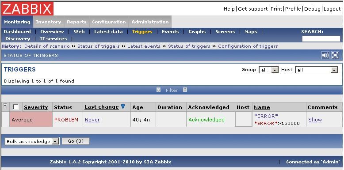
Task: Switch to the Monitoring tab
Action: pyautogui.click(x=17, y=22)
